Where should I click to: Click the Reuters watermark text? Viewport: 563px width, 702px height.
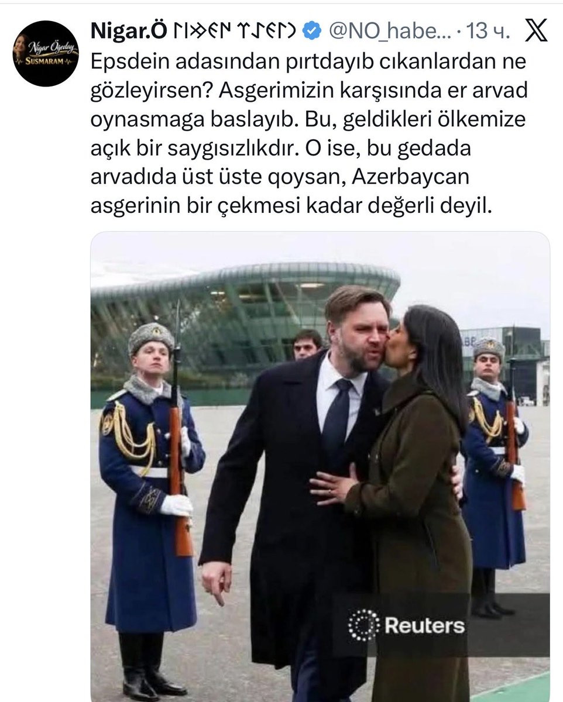click(x=424, y=625)
